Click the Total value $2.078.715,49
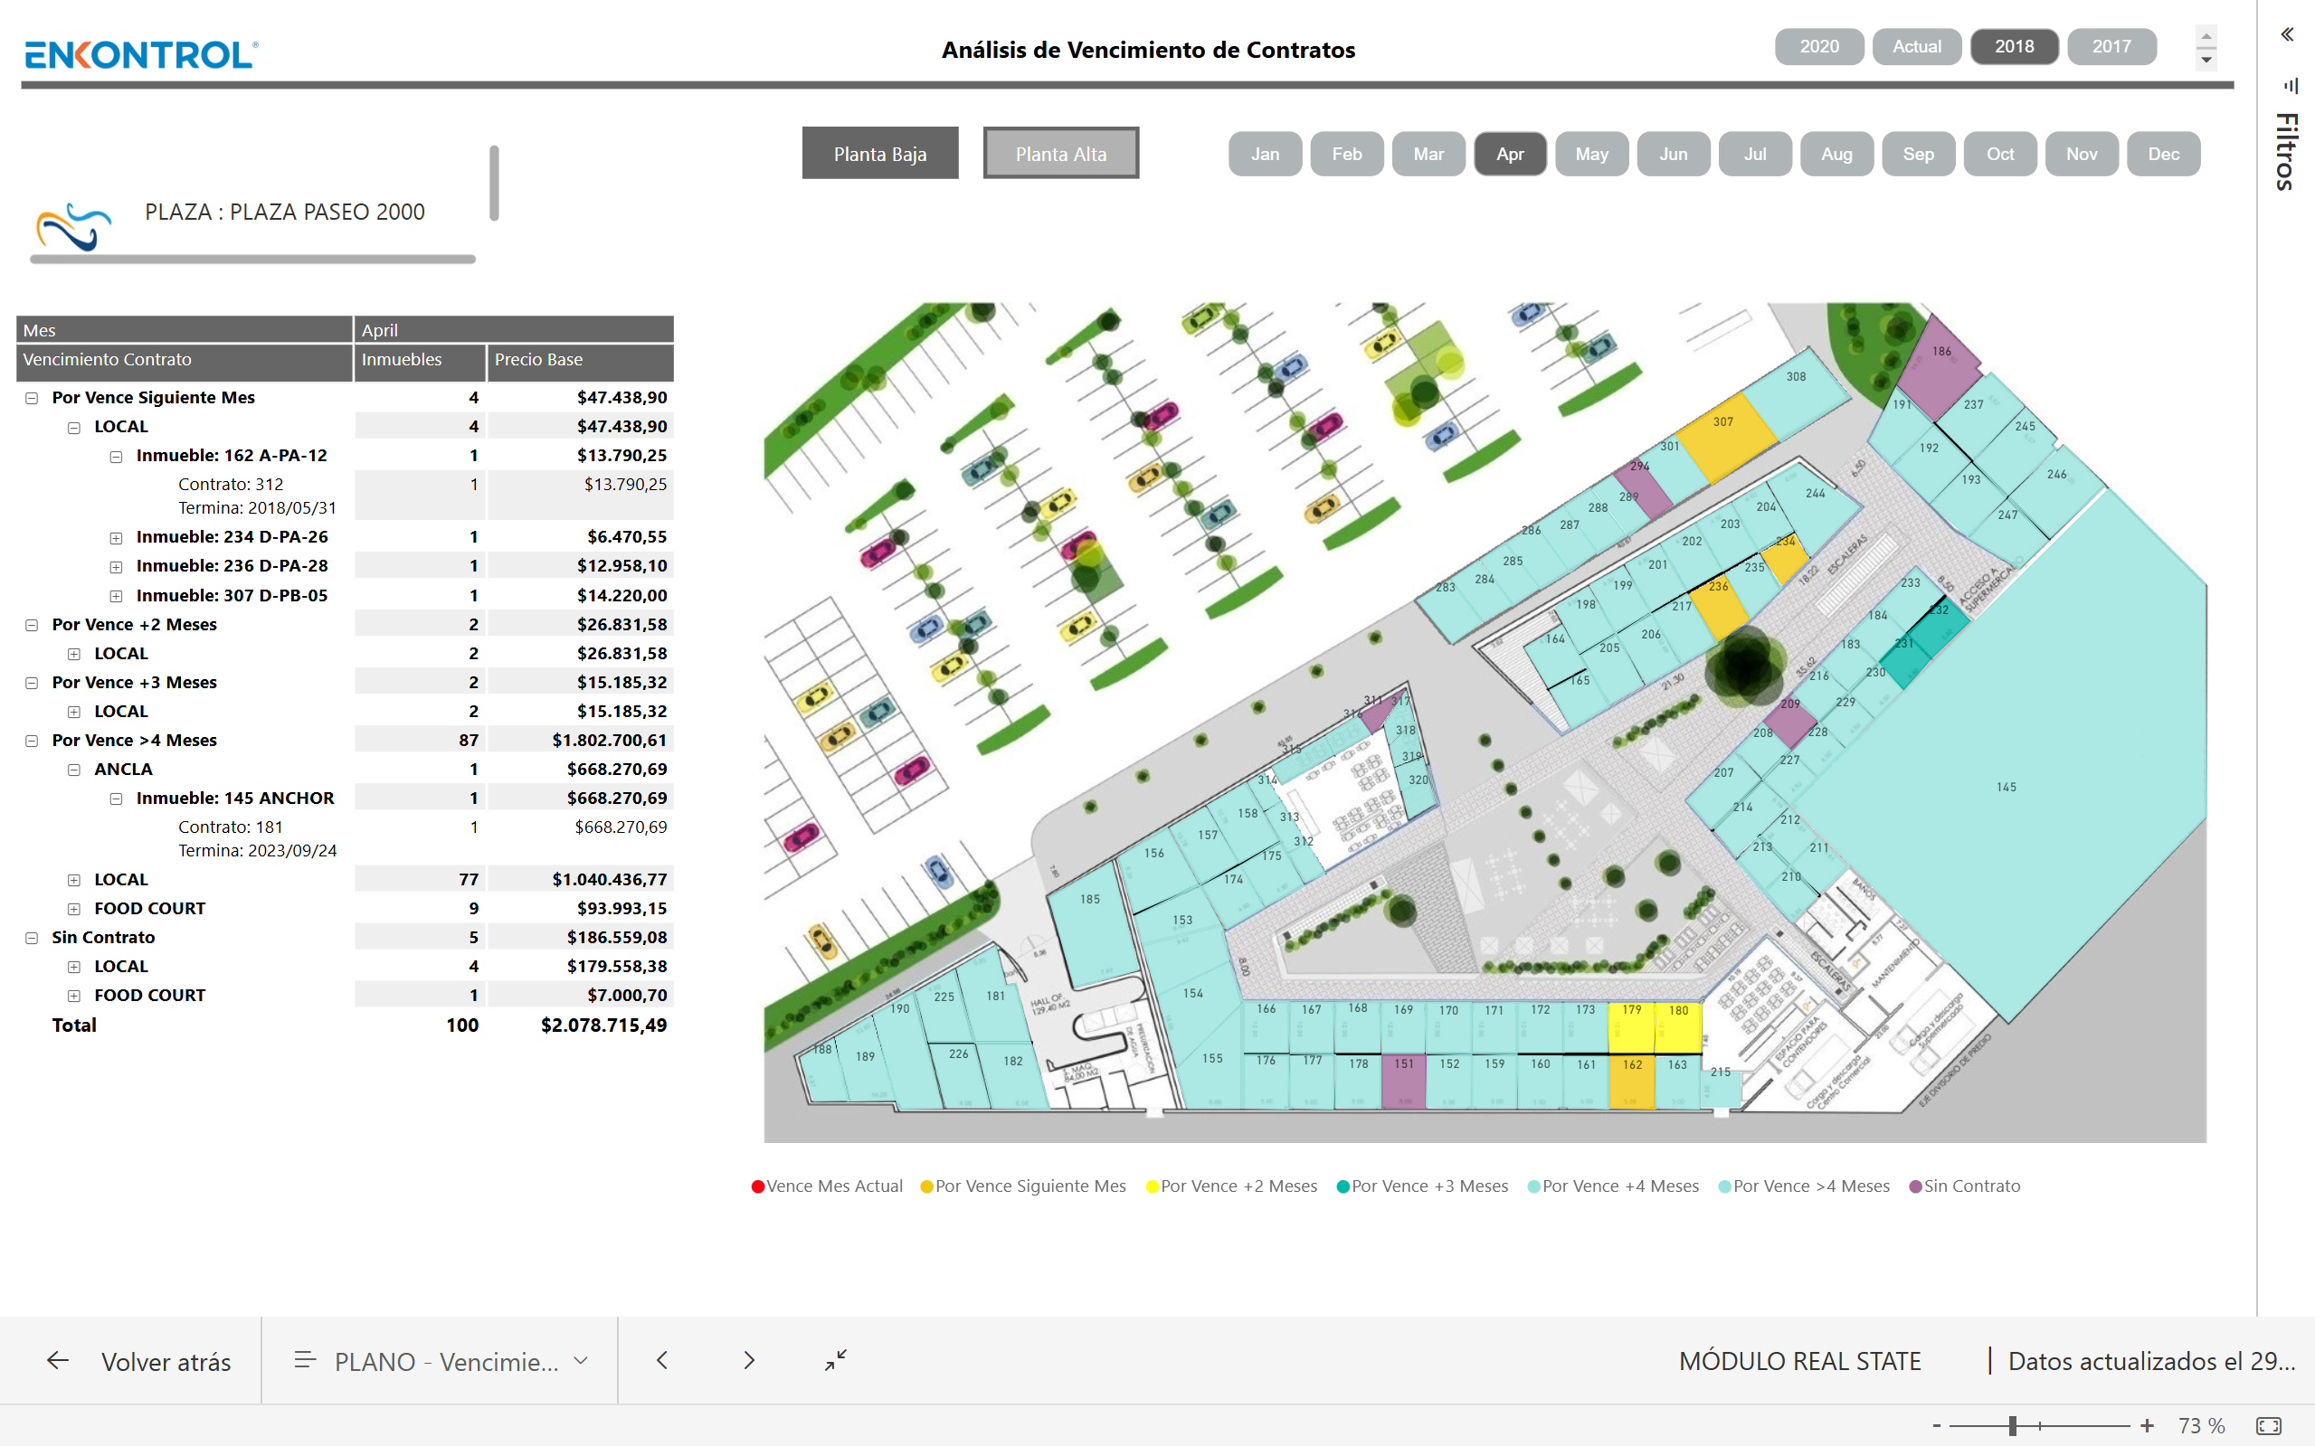 tap(603, 1025)
